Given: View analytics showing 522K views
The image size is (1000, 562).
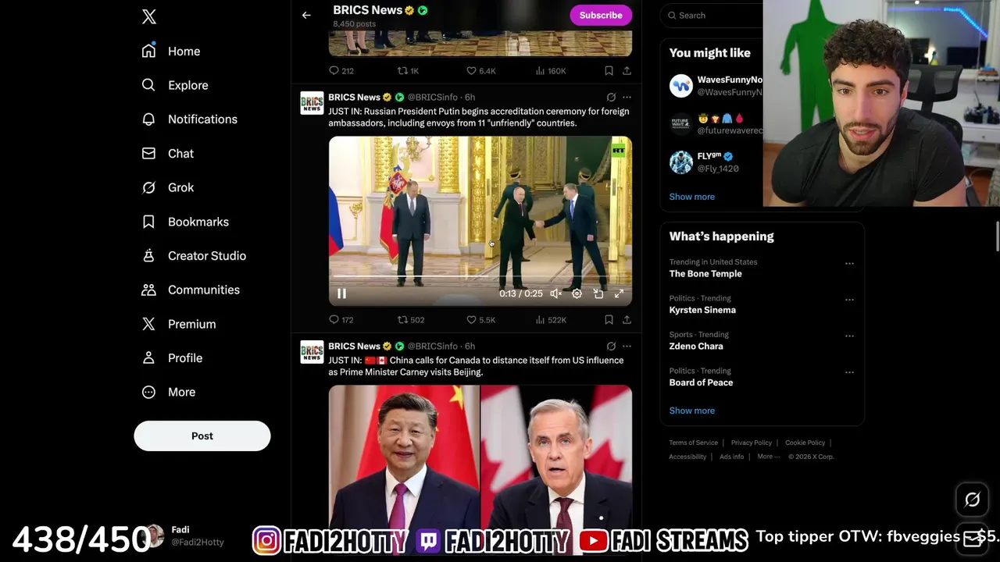Looking at the screenshot, I should (x=551, y=319).
